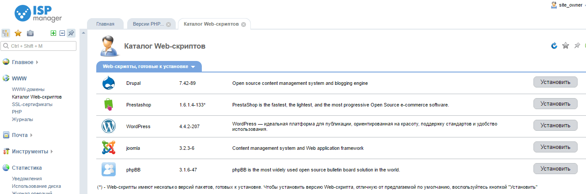Open Использование диска in the sidebar
The width and height of the screenshot is (586, 194).
pos(37,186)
